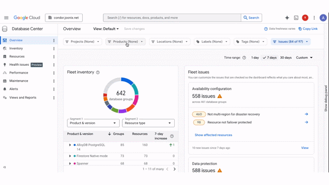The width and height of the screenshot is (329, 185).
Task: Expand the AlloyDB PostgreSQL 14 row
Action: pyautogui.click(x=70, y=145)
